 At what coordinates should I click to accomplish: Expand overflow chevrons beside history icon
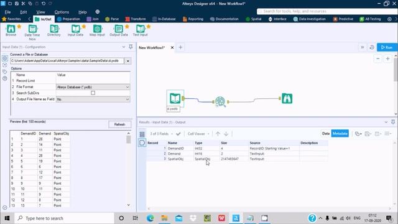[x=362, y=47]
